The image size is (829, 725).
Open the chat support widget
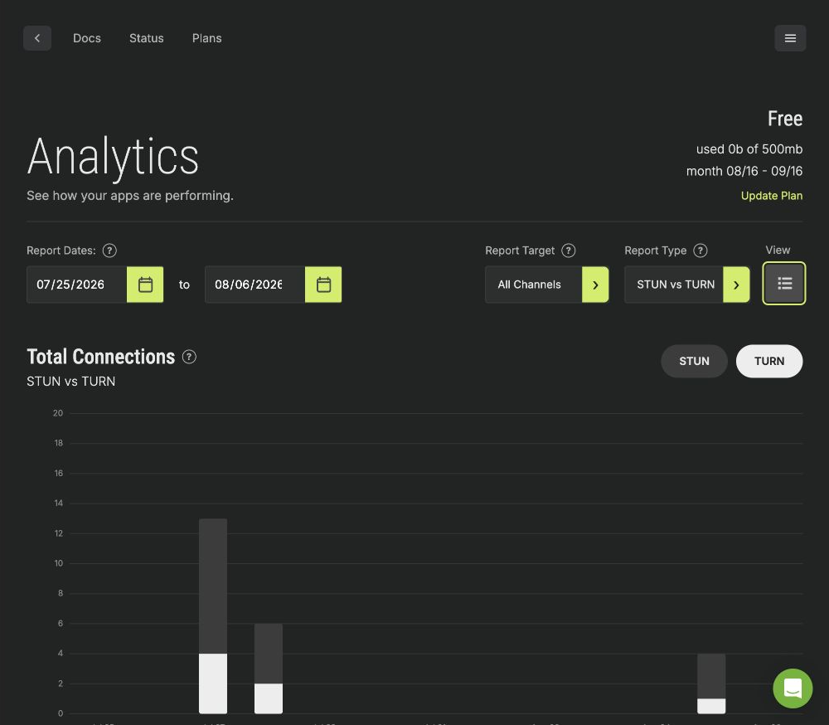pyautogui.click(x=793, y=689)
